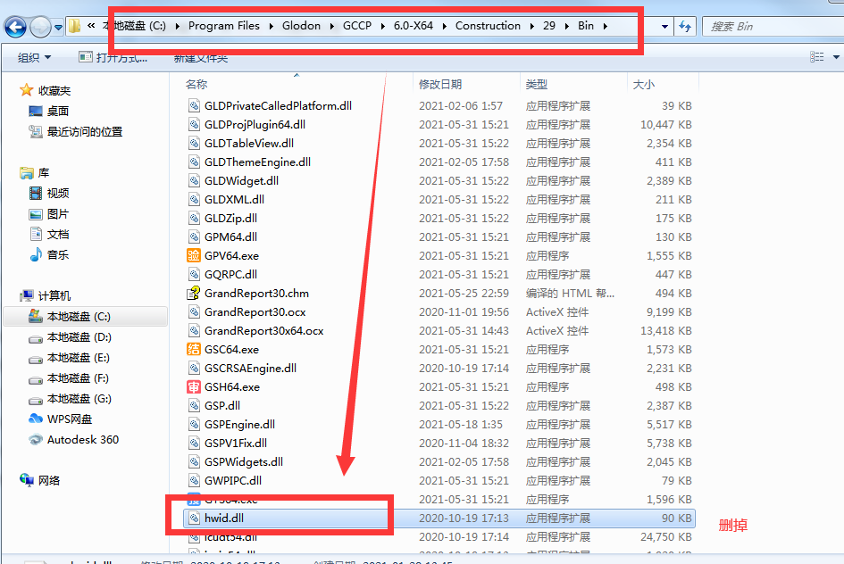Select file GSPEngine.dll
This screenshot has width=844, height=564.
point(240,424)
